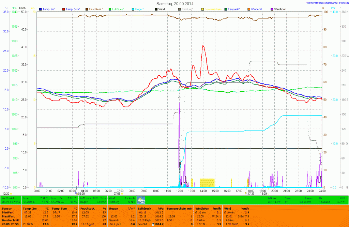Toggle the Sonnenschein legend entry
Screen dimensions: 349x227
pos(213,9)
